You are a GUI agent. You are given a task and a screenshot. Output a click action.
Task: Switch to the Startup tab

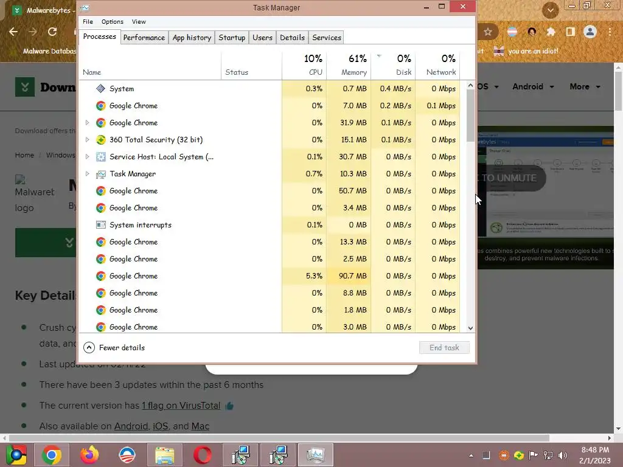[232, 37]
